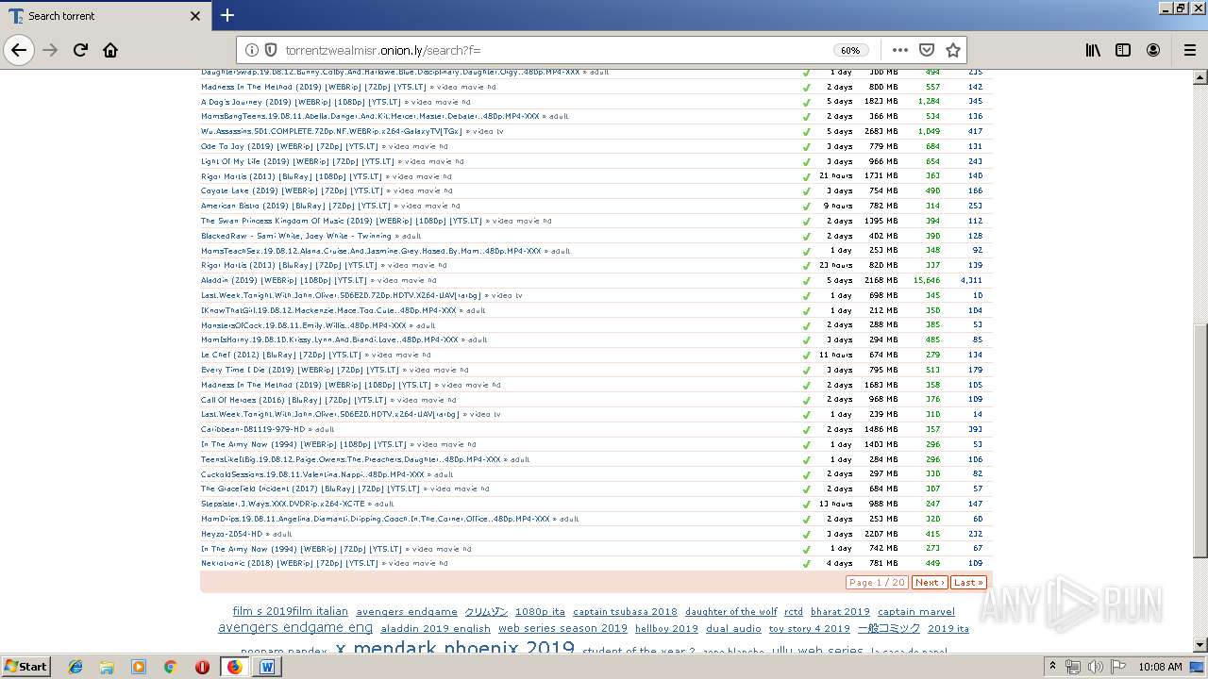Switch to Microsoft Word taskbar button
Screen dimensions: 1208x679
pos(267,667)
